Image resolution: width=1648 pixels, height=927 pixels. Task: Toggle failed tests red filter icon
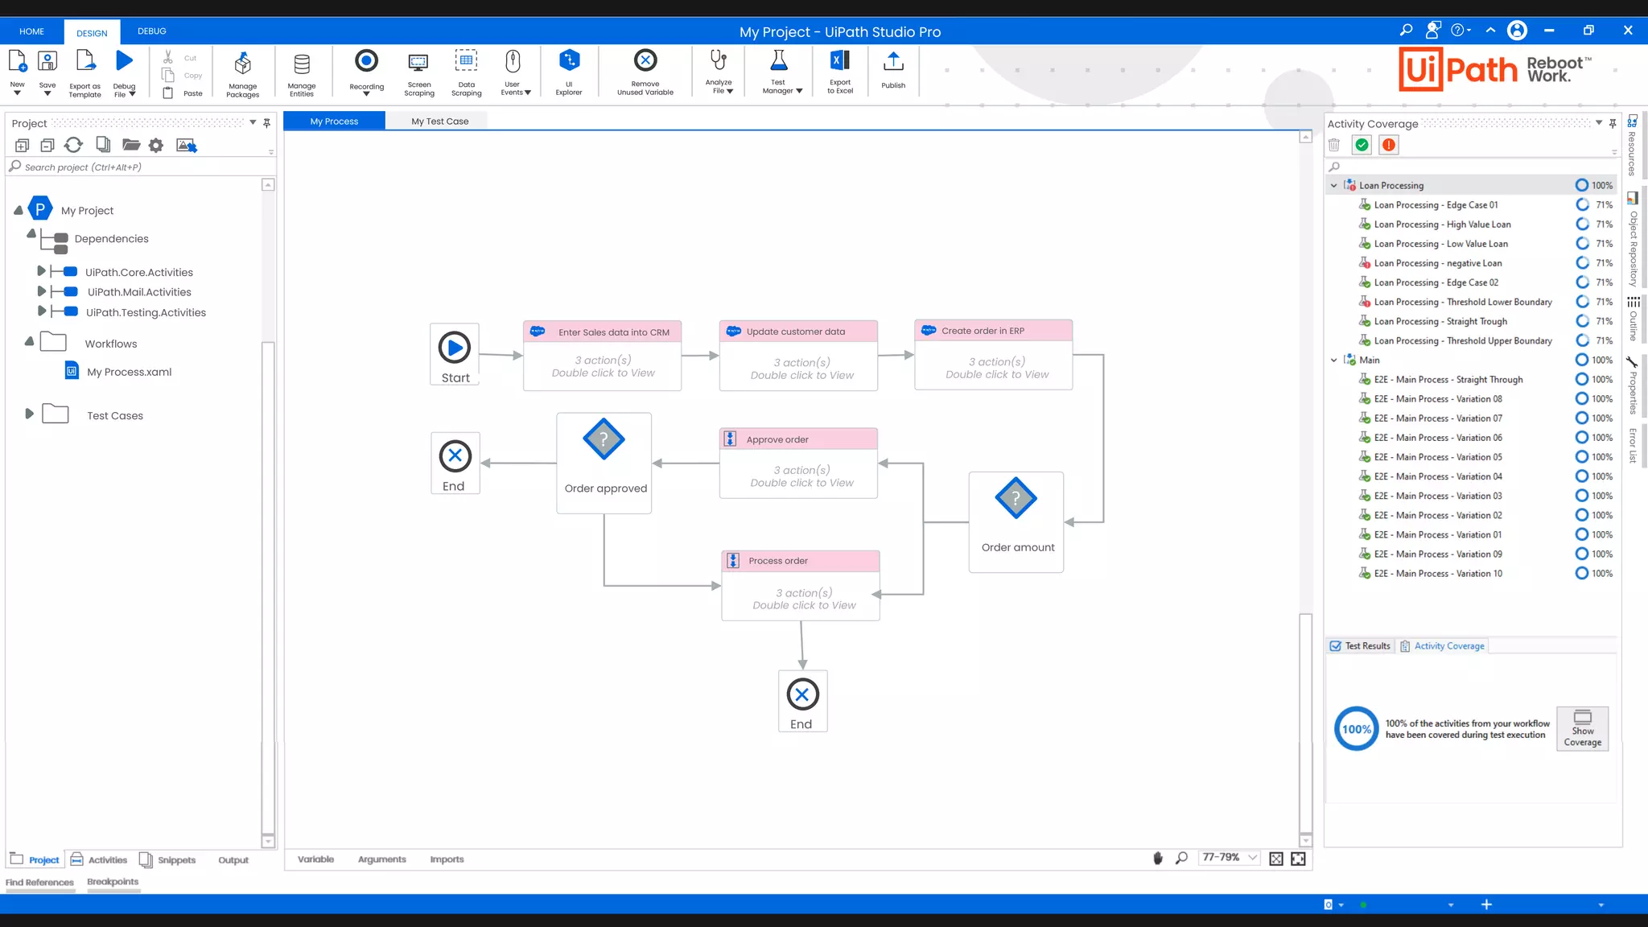(x=1388, y=145)
